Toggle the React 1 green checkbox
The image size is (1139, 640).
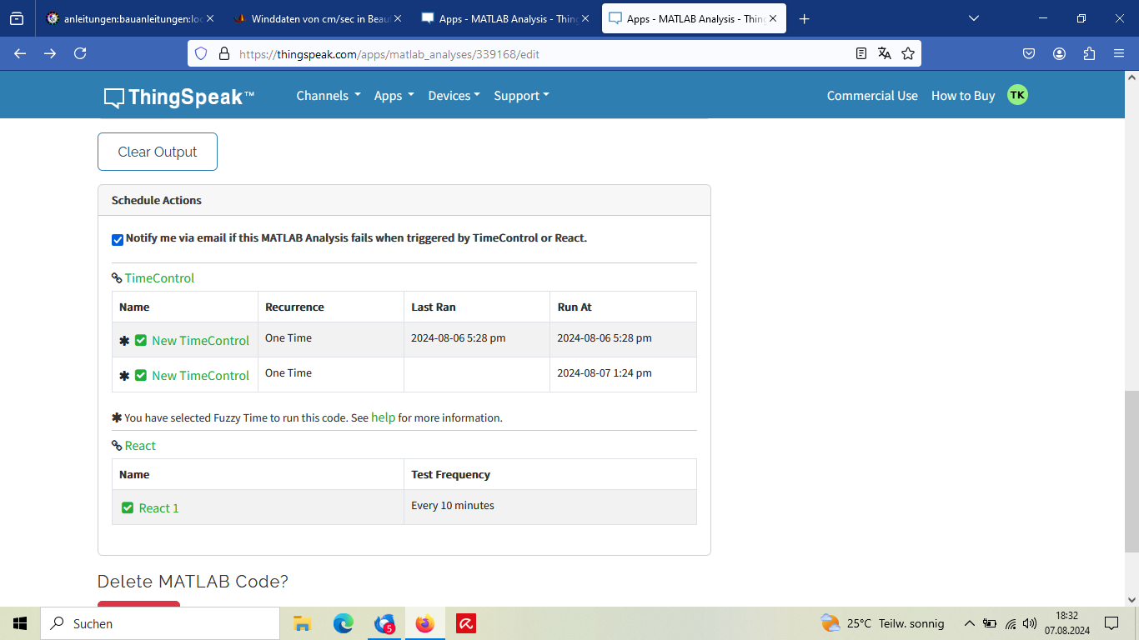point(128,507)
